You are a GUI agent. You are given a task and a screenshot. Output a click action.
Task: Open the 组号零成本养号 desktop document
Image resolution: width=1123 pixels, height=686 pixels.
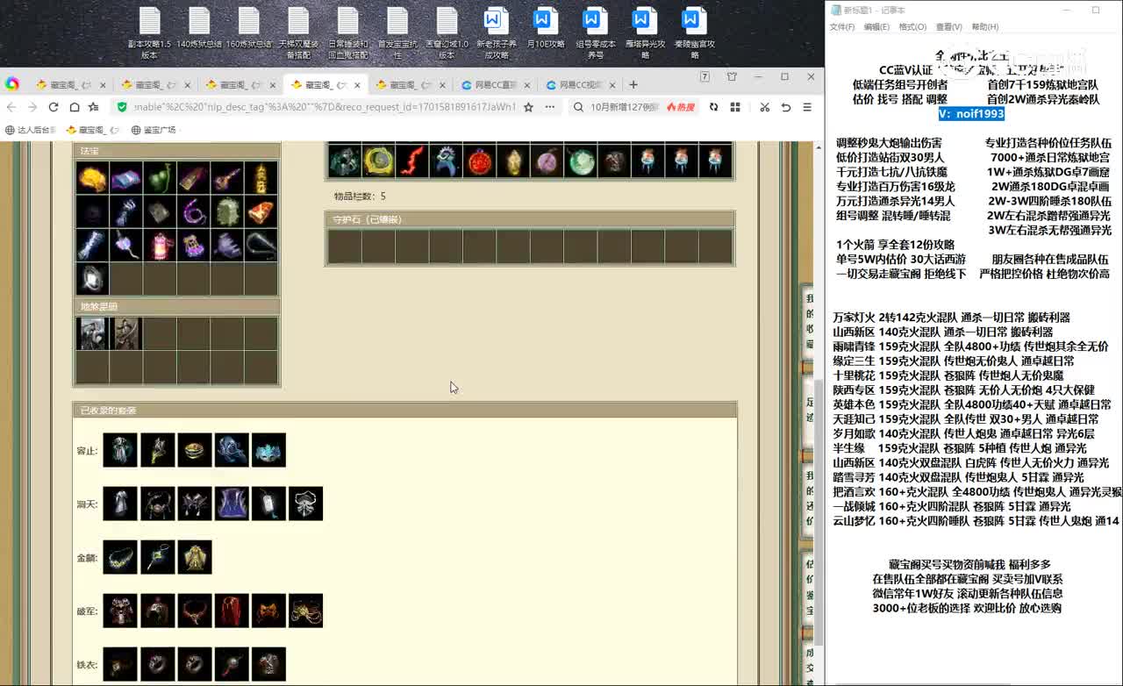(595, 34)
